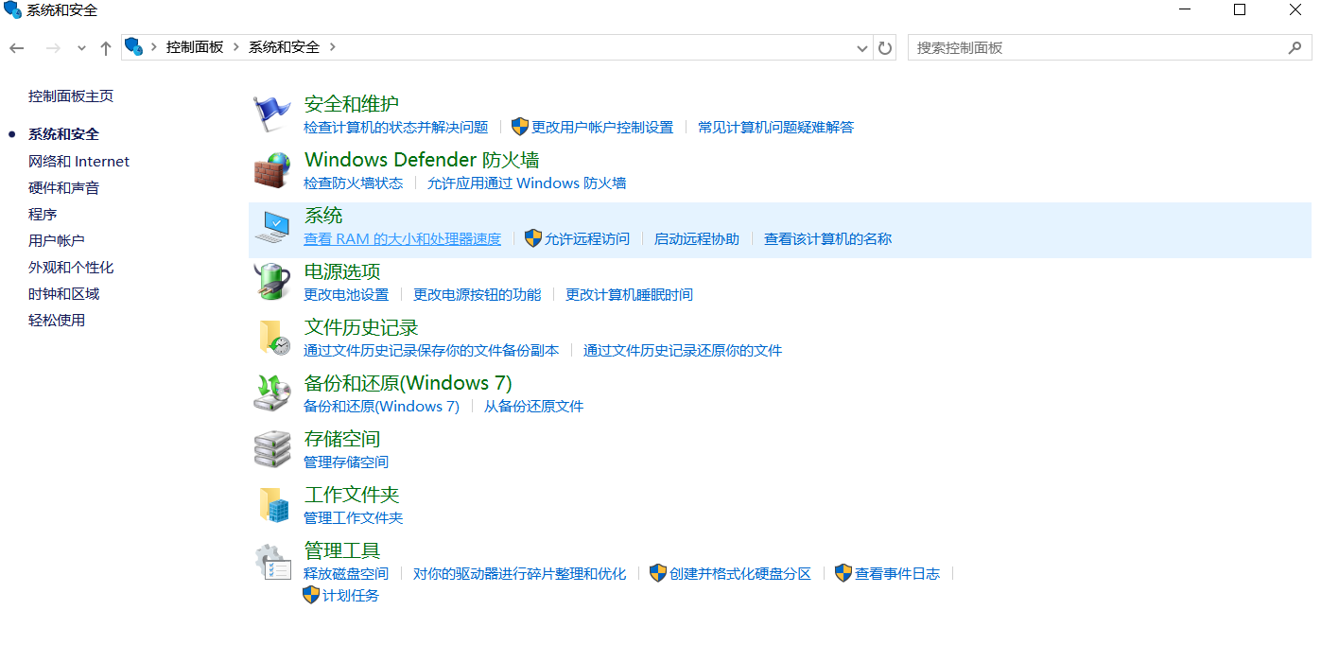1321x645 pixels.
Task: Click the 电源选项 battery icon
Action: 272,282
